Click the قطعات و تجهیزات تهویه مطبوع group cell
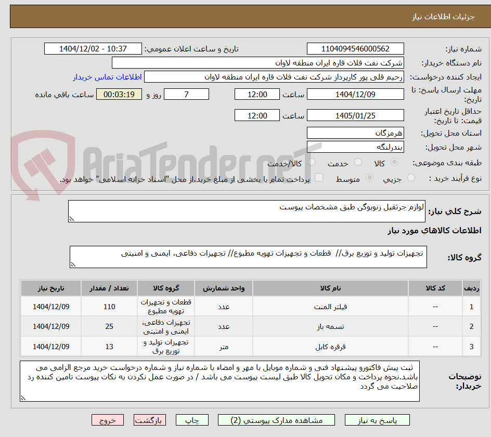The image size is (491, 437). click(x=166, y=307)
